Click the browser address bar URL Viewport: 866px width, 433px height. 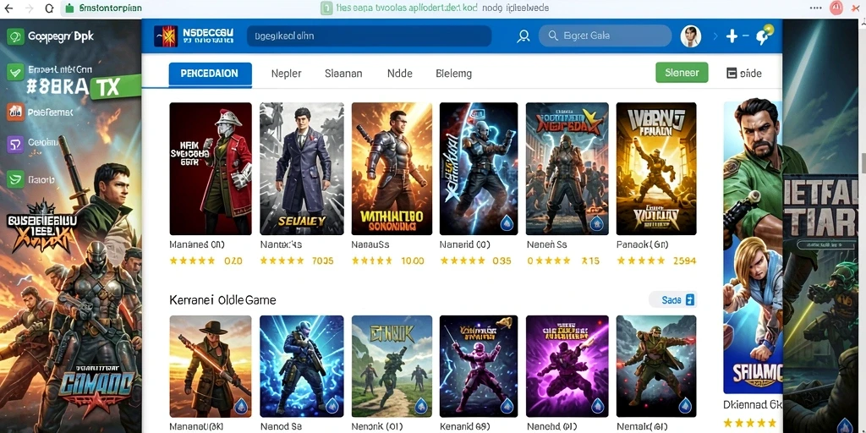click(111, 8)
